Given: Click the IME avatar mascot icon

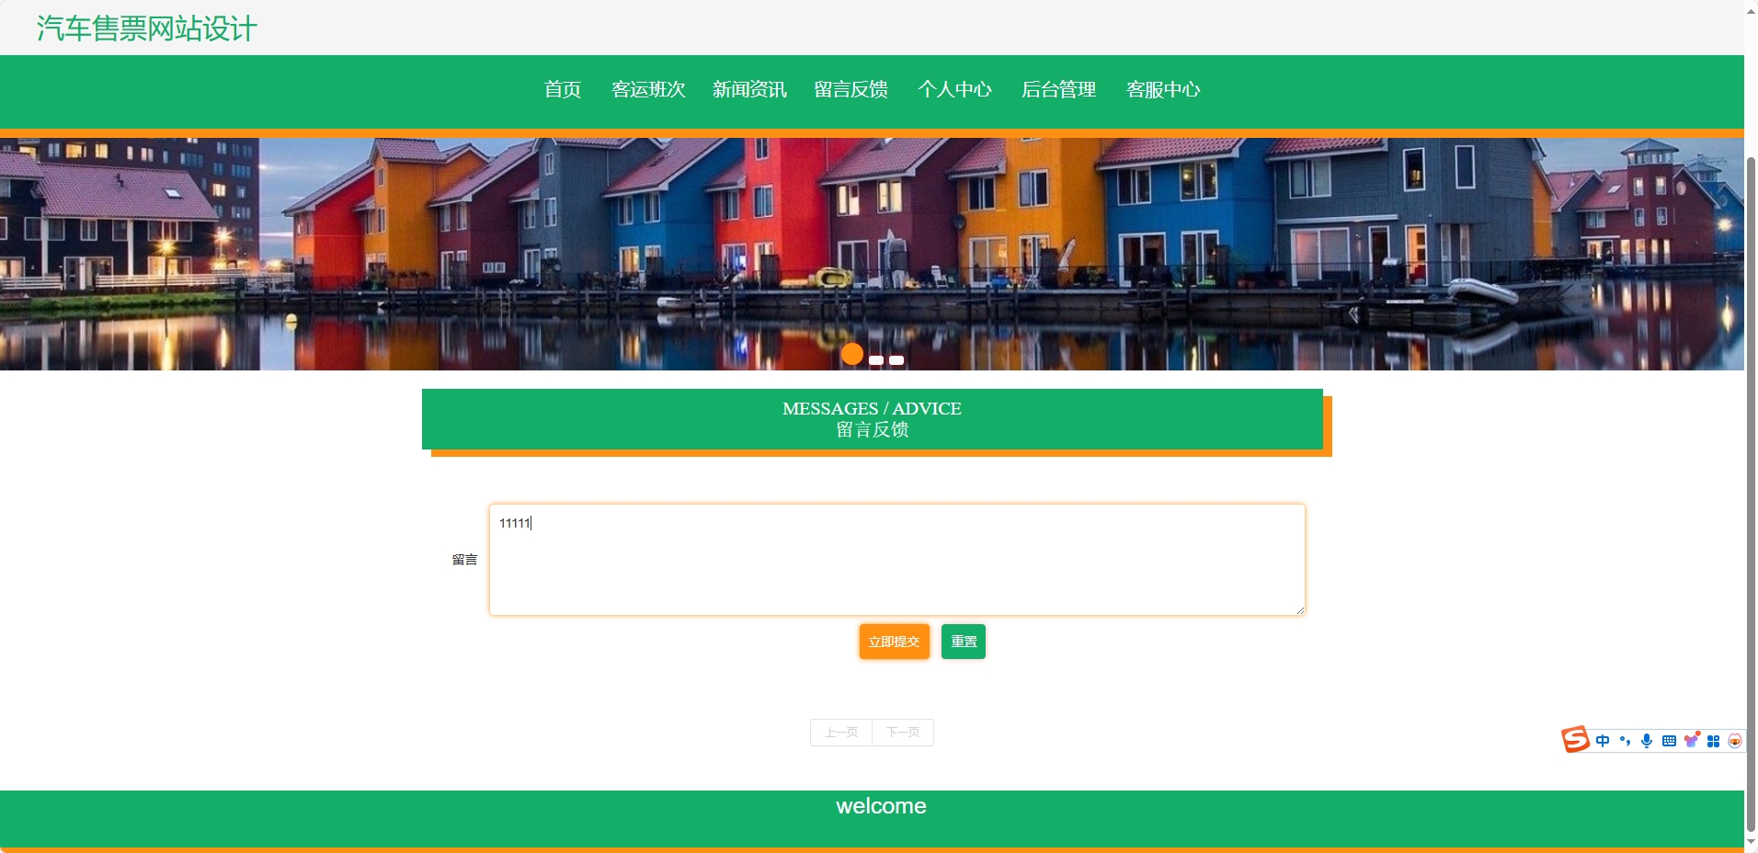Looking at the screenshot, I should (x=1735, y=741).
